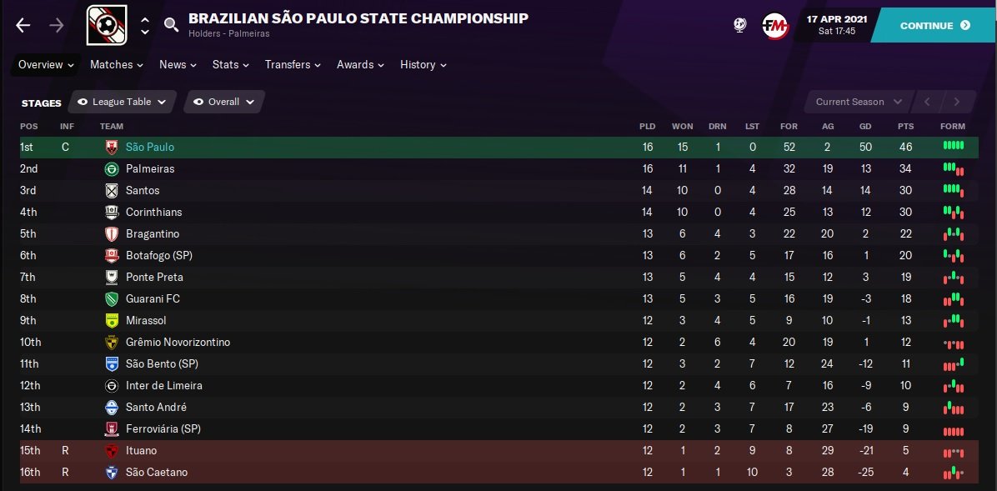Toggle League Table view eye selector
The image size is (997, 491).
(122, 102)
